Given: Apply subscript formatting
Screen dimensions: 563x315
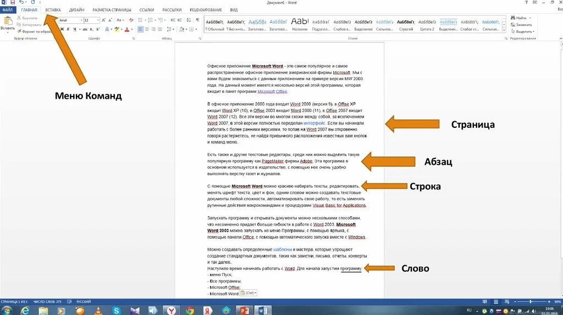Looking at the screenshot, I should click(x=92, y=30).
